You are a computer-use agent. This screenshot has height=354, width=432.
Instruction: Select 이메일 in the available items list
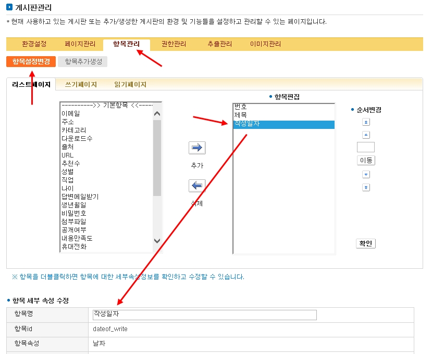(x=71, y=113)
